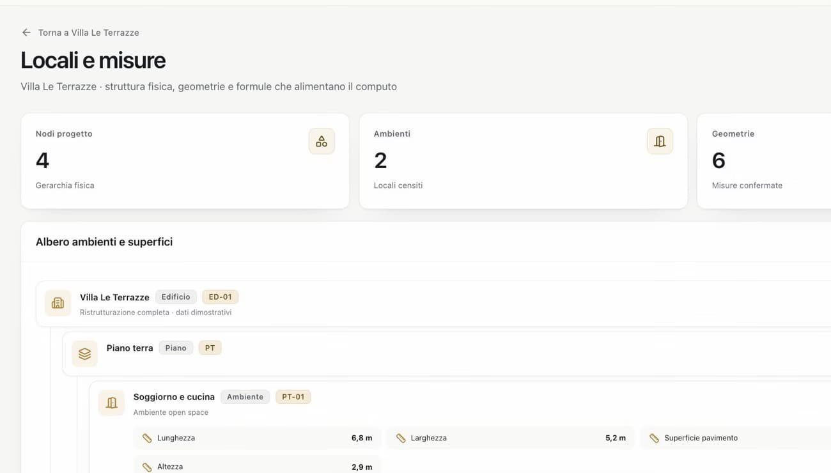Image resolution: width=831 pixels, height=473 pixels.
Task: Click the PT code badge
Action: tap(210, 348)
